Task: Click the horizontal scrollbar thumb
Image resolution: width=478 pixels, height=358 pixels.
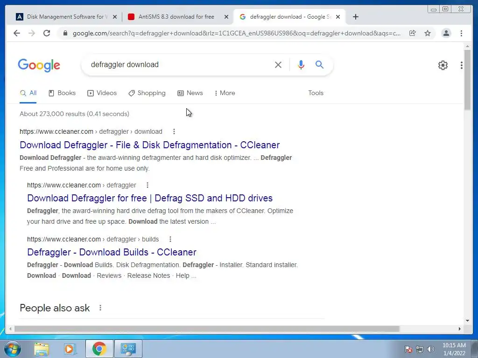Action: point(207,329)
